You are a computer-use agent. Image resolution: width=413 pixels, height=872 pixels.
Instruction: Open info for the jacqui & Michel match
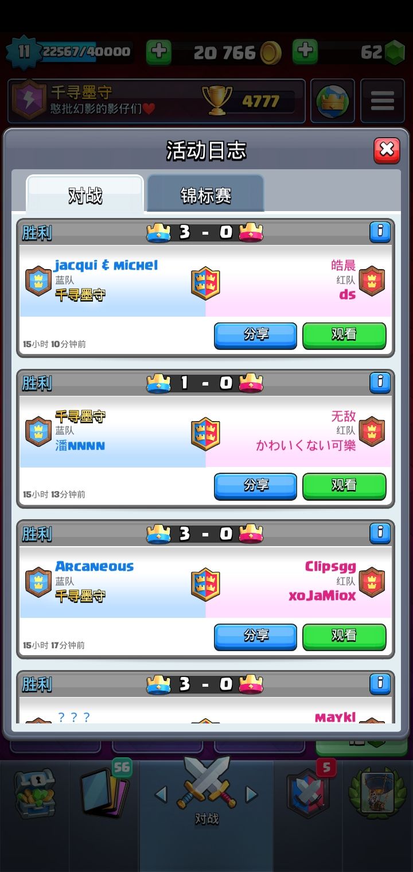point(380,232)
